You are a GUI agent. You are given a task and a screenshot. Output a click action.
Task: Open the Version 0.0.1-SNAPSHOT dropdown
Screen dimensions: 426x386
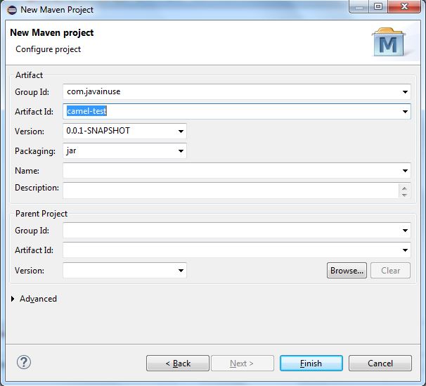pyautogui.click(x=181, y=131)
